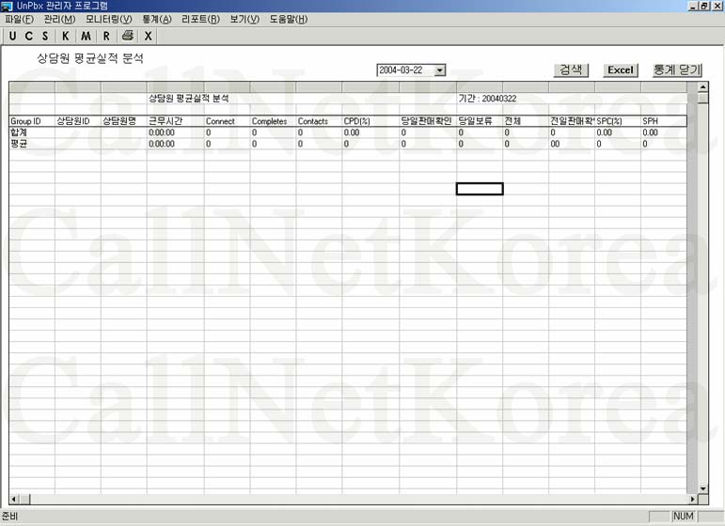Click the horizontal scrollbar right arrow
725x526 pixels.
(693, 499)
